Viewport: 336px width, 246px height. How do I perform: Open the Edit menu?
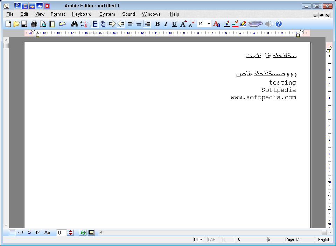point(24,14)
